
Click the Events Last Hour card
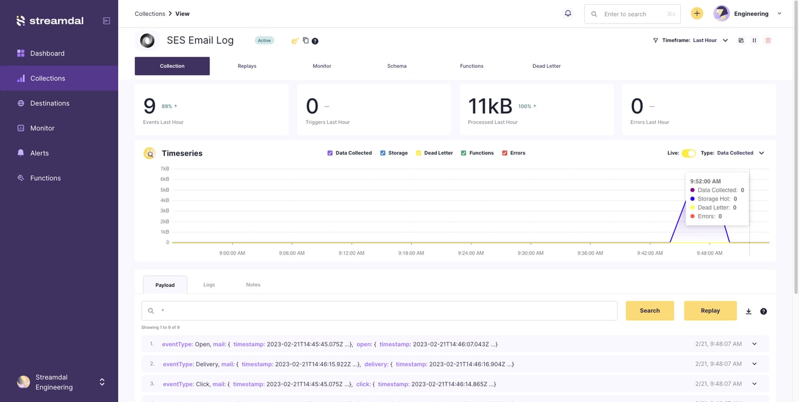click(212, 110)
